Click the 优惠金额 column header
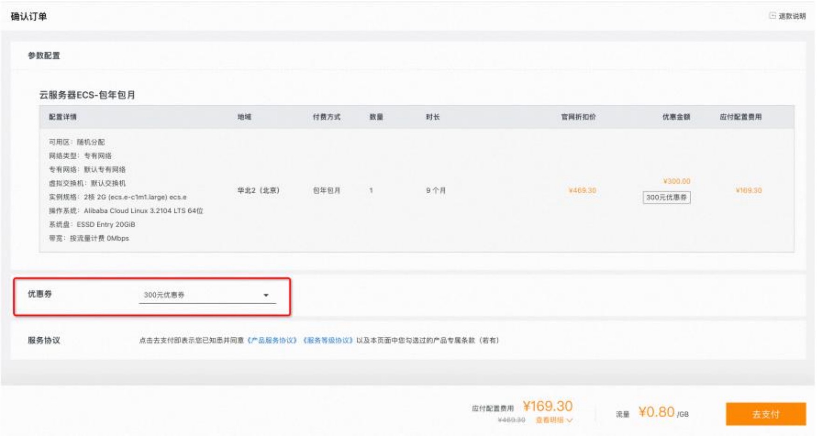Viewport: 817px width, 436px height. [x=676, y=117]
